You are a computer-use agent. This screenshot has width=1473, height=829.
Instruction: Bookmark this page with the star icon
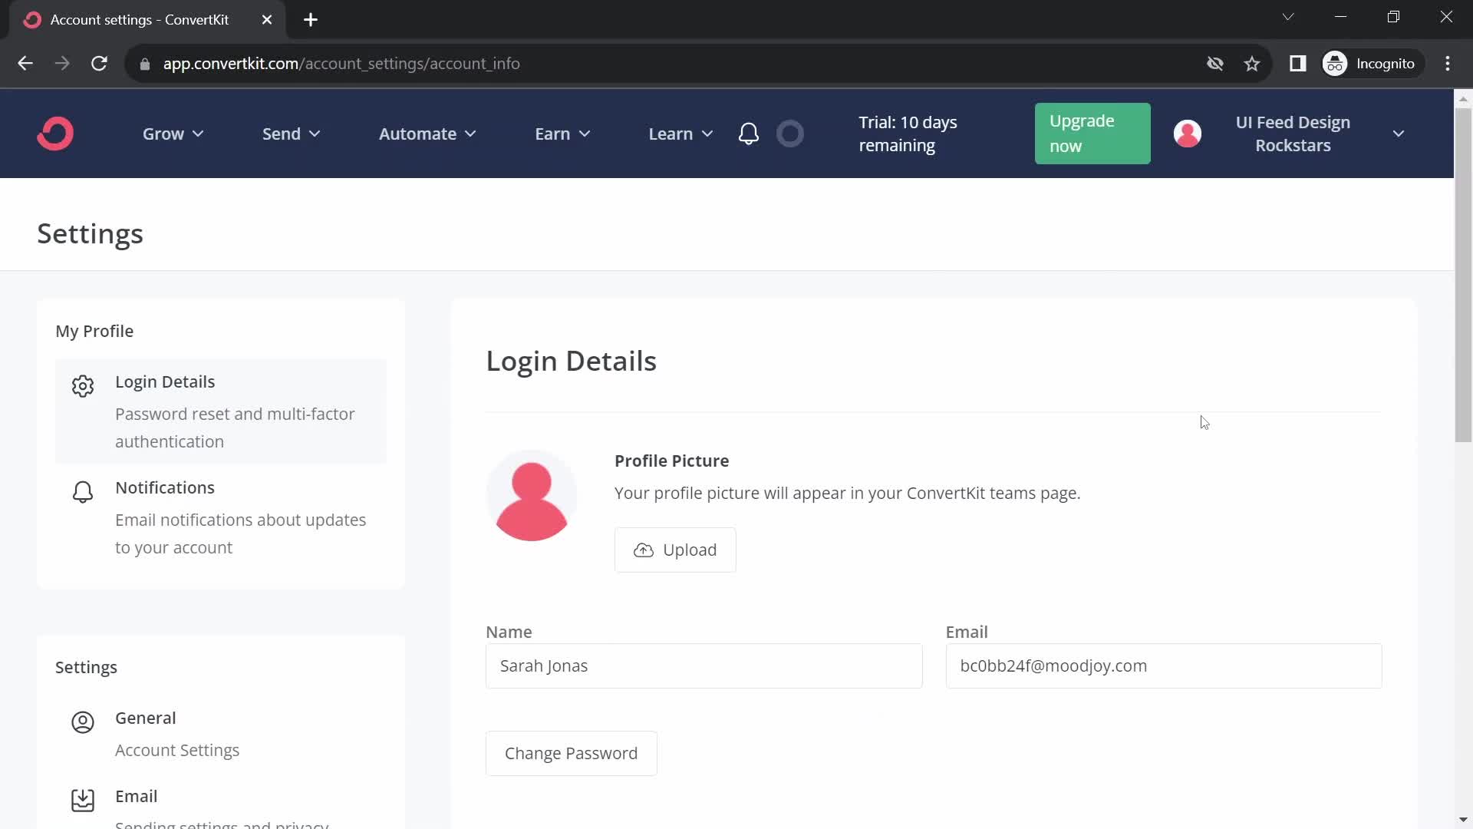tap(1252, 64)
